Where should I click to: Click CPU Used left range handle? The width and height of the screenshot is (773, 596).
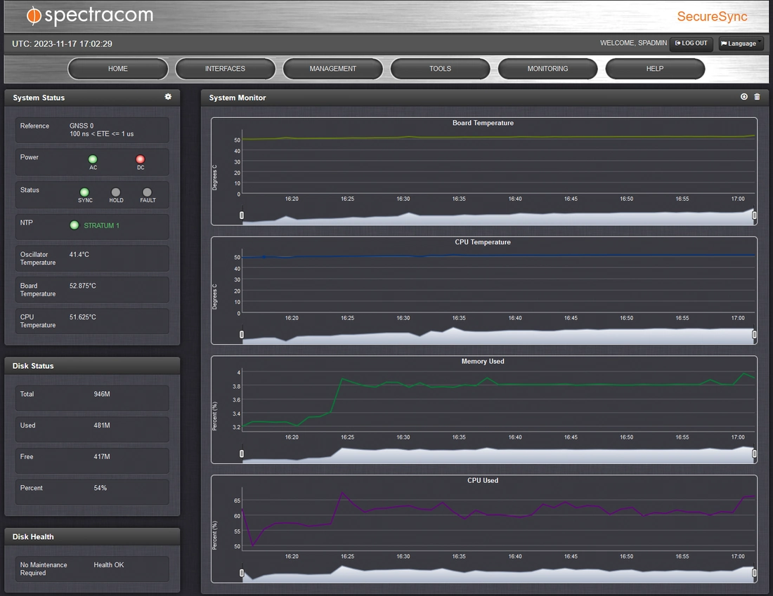click(242, 573)
